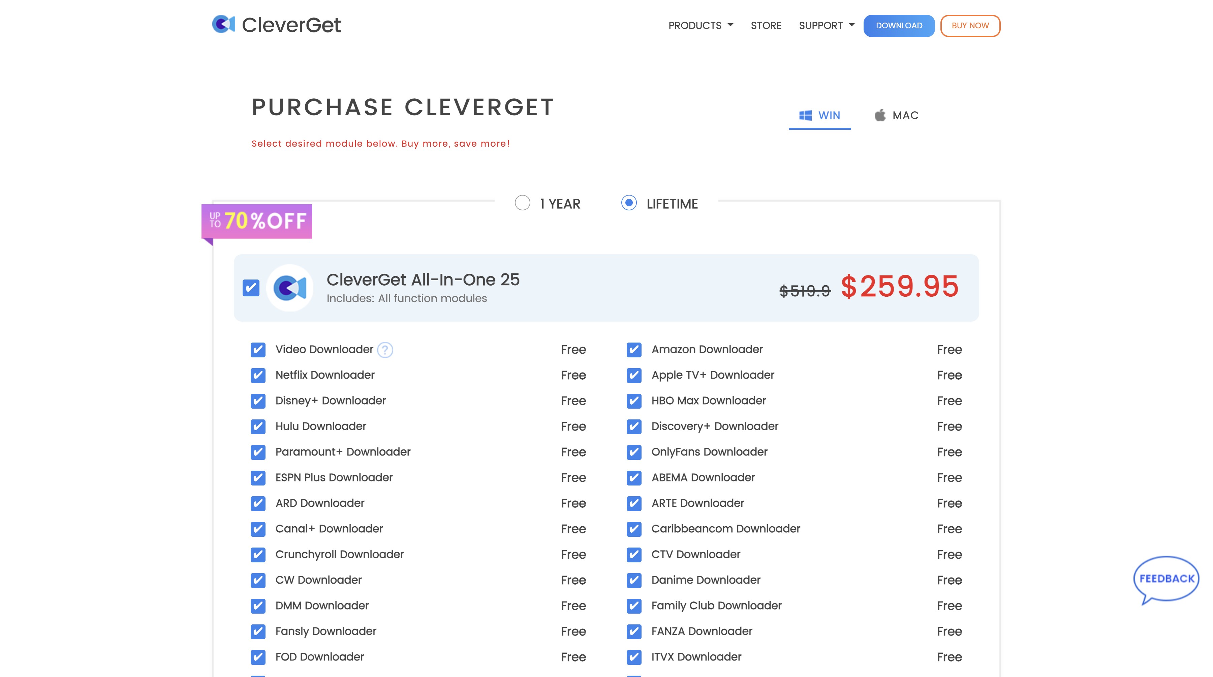Uncheck the Crunchyroll Downloader module

[257, 555]
